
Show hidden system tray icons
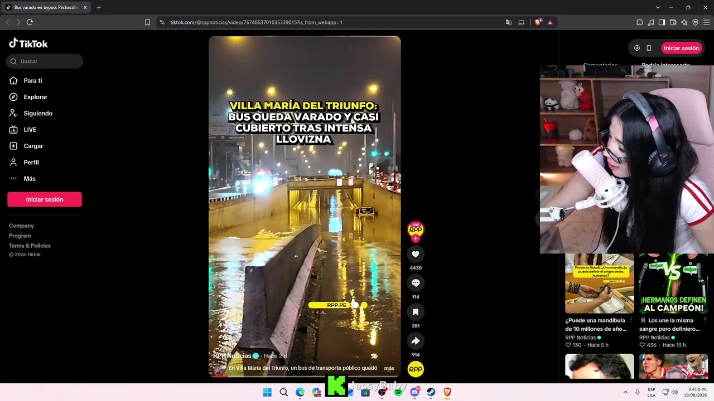(625, 392)
